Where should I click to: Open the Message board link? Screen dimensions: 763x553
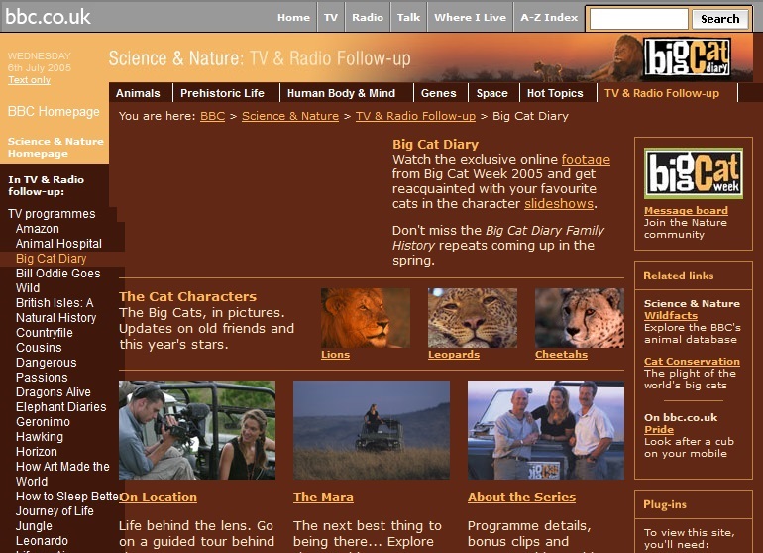[686, 211]
